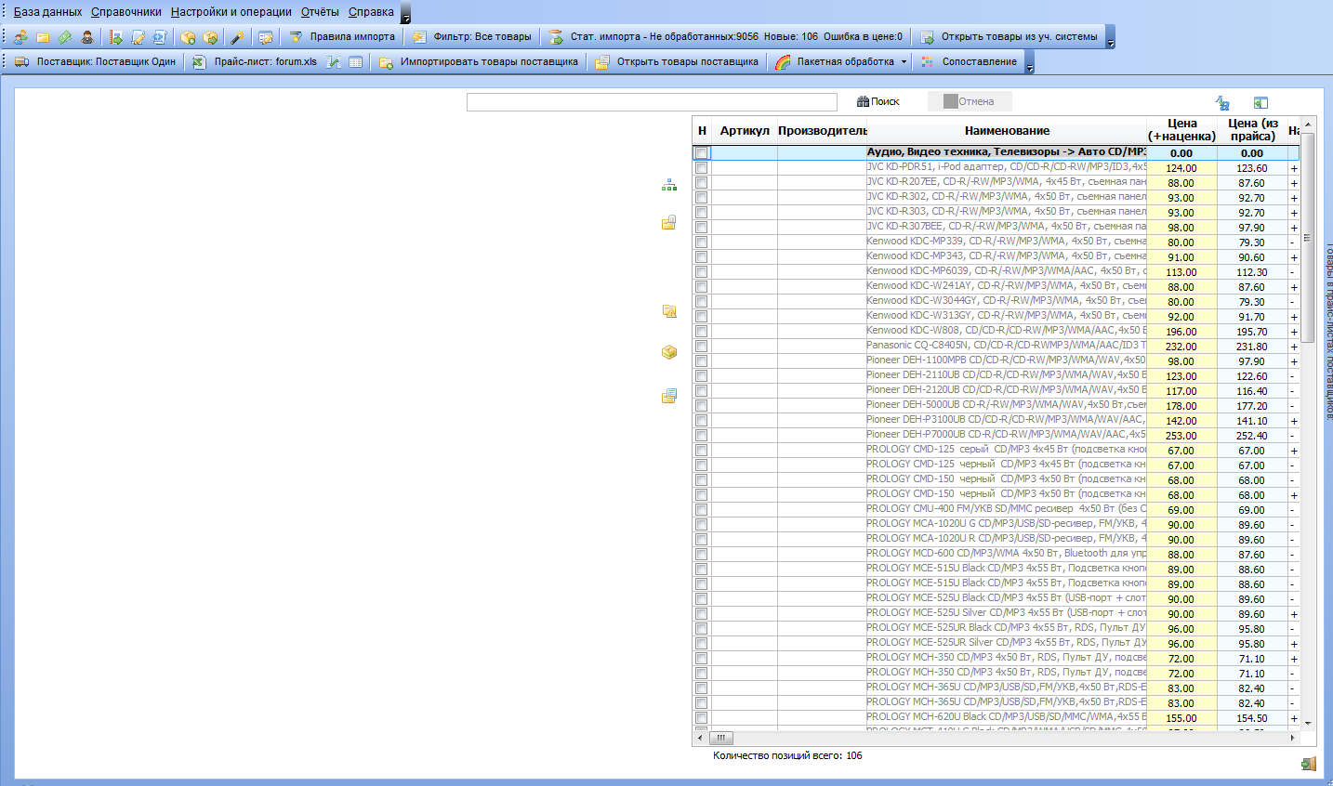Click the Поиск search button
Screen dimensions: 1333x786
878,101
